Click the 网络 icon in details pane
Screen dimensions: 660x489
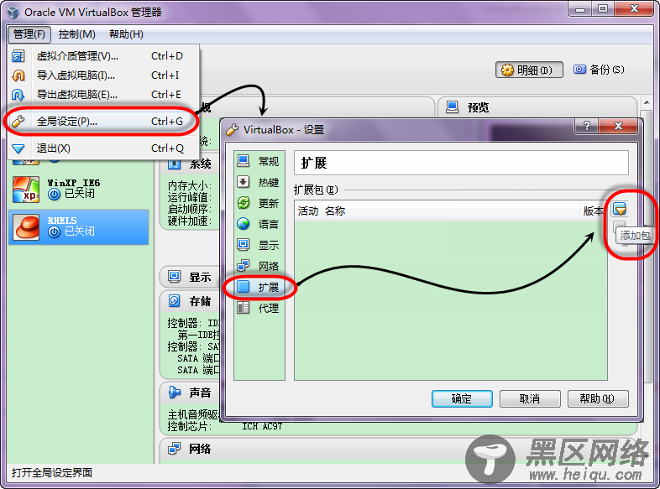click(175, 449)
